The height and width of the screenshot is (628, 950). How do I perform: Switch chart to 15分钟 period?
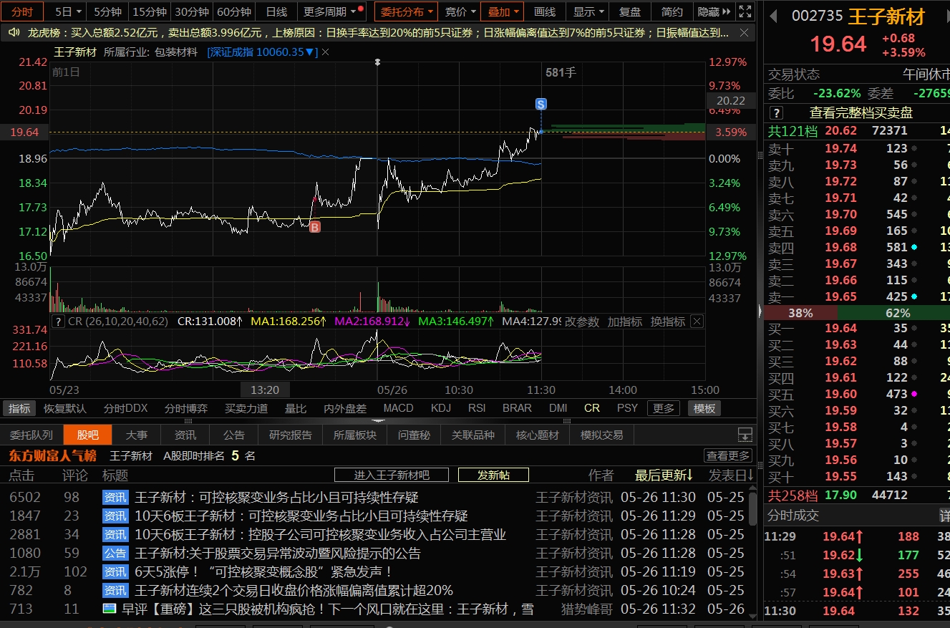150,11
